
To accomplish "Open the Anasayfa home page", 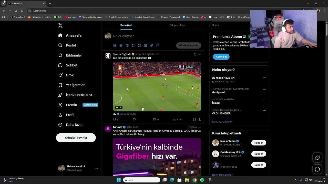I will [70, 36].
